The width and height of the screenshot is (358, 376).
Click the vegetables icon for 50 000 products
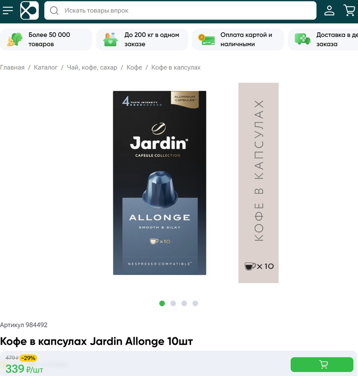[15, 39]
